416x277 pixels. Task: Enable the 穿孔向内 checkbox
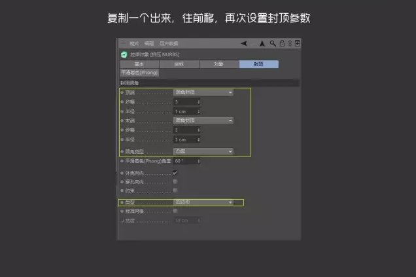(175, 181)
